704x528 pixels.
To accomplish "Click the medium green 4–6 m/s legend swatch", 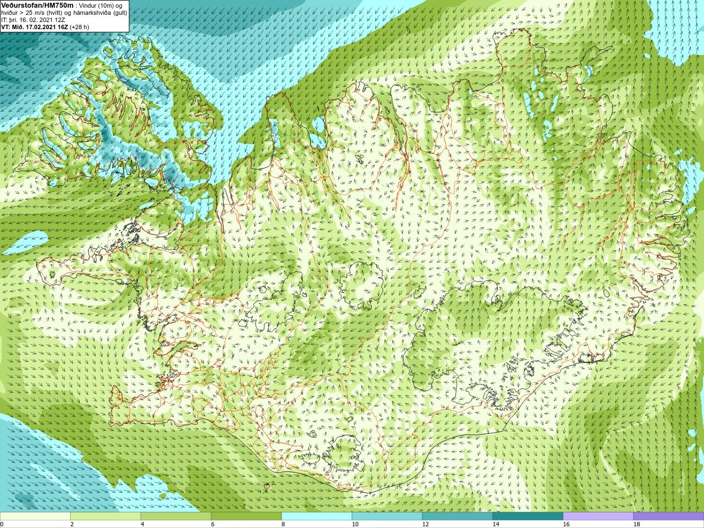I will pyautogui.click(x=176, y=516).
